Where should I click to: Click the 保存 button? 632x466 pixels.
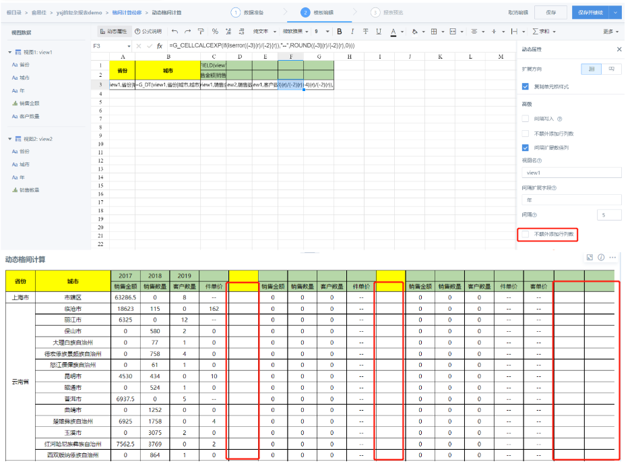[550, 13]
